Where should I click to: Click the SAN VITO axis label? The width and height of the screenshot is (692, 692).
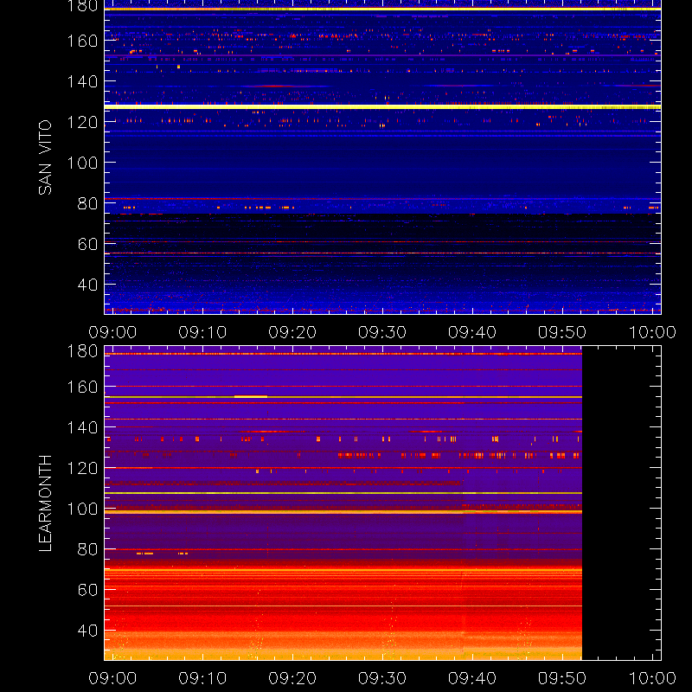tap(45, 157)
